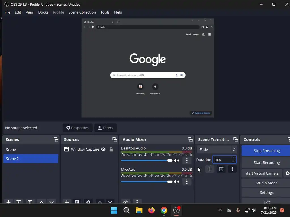
Task: Open Audio Mixer toolbar three-dot menu
Action: click(x=137, y=202)
